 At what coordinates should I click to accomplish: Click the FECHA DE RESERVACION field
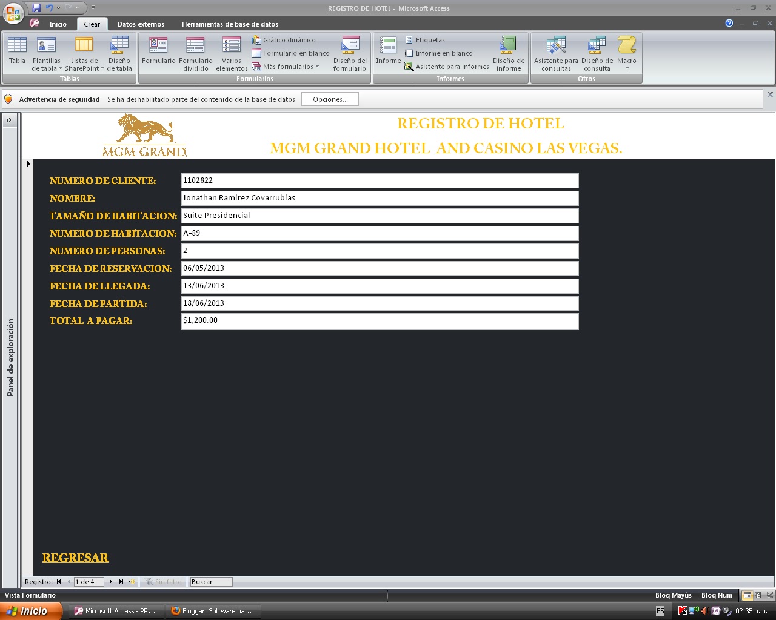(x=380, y=268)
